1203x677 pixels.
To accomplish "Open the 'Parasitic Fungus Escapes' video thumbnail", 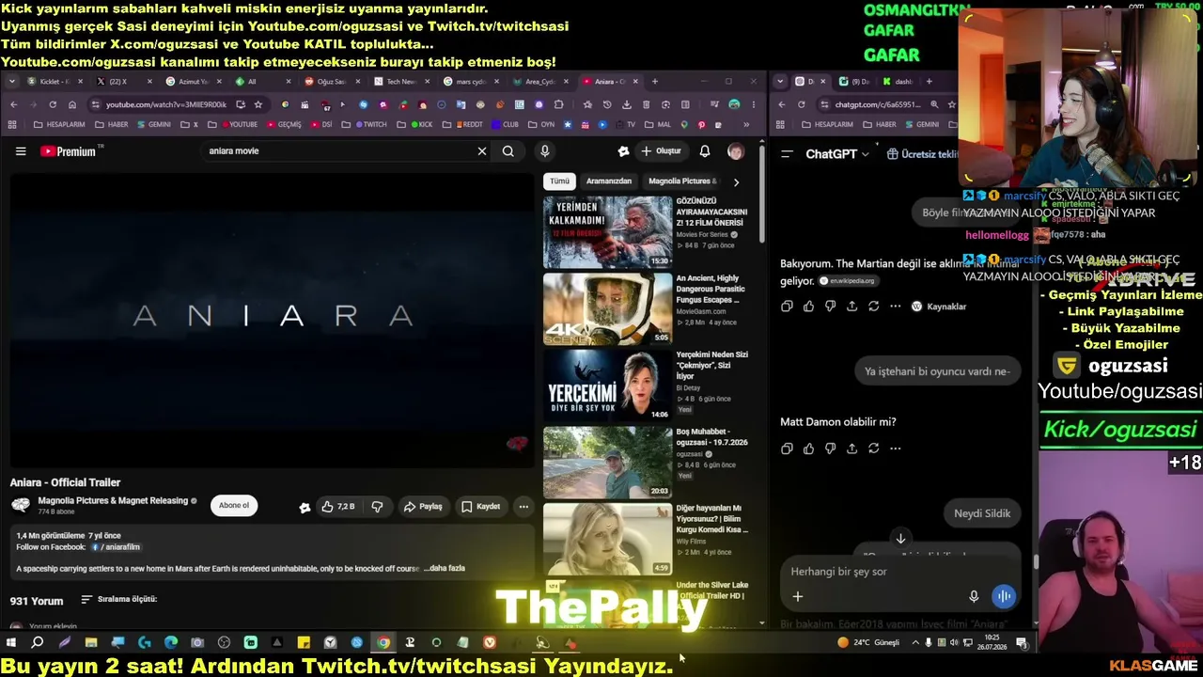I will (x=607, y=309).
